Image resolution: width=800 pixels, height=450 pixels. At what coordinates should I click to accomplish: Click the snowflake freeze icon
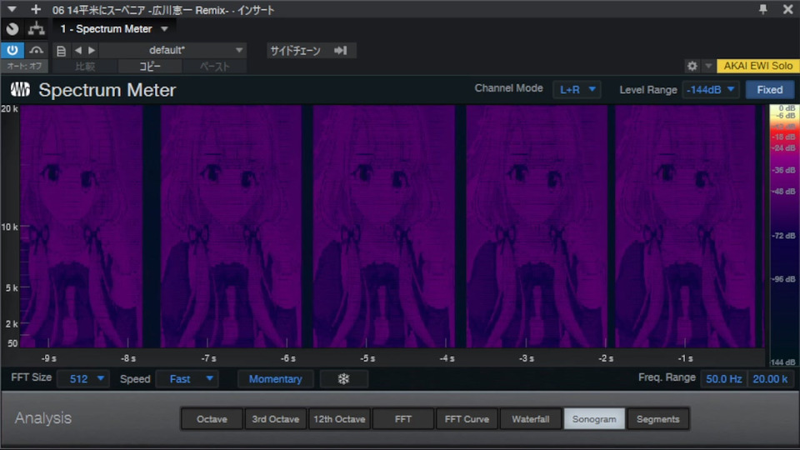coord(344,379)
